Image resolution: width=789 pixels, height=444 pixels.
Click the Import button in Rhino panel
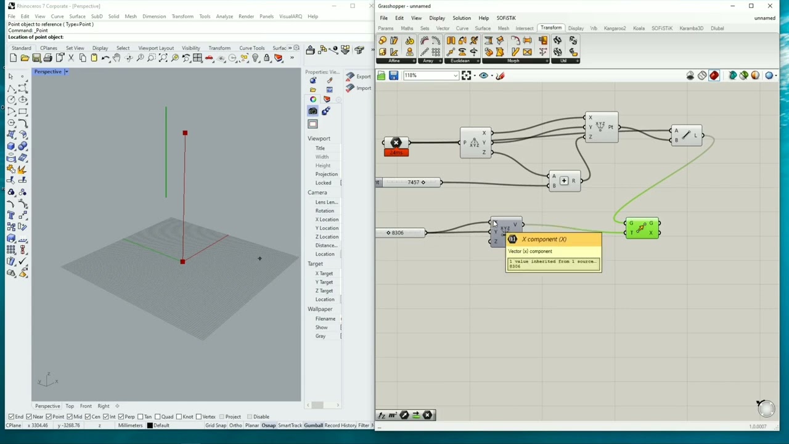point(358,88)
